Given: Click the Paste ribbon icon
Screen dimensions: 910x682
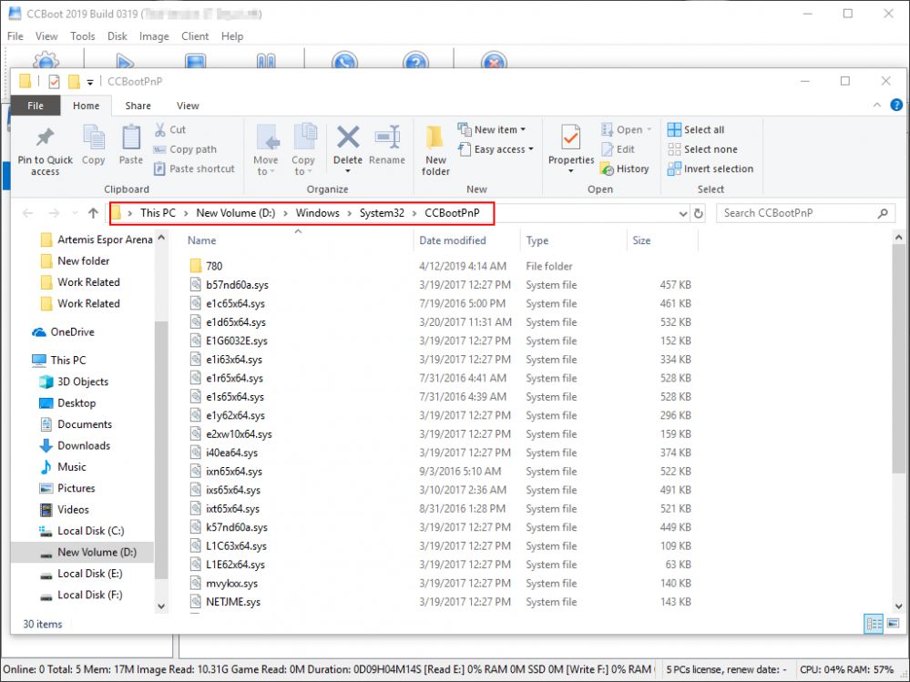Looking at the screenshot, I should [x=131, y=137].
